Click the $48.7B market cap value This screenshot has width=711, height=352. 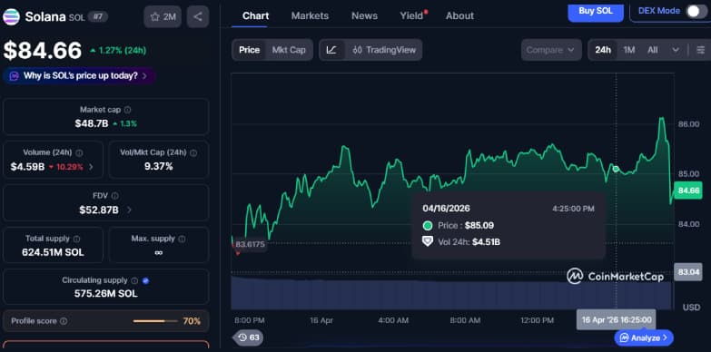point(92,123)
